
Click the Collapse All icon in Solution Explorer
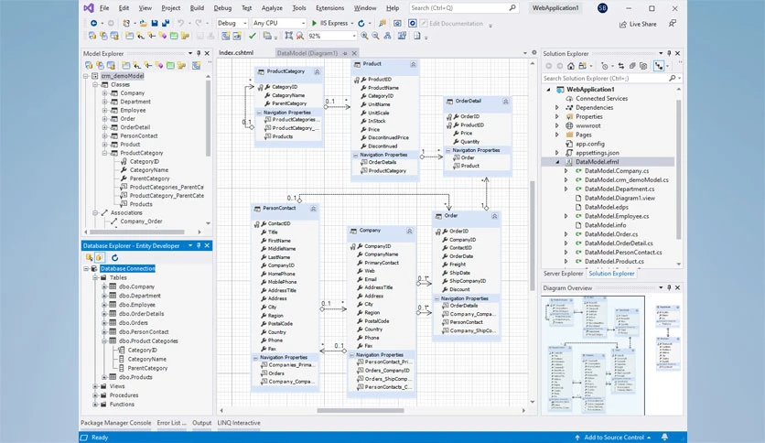632,66
